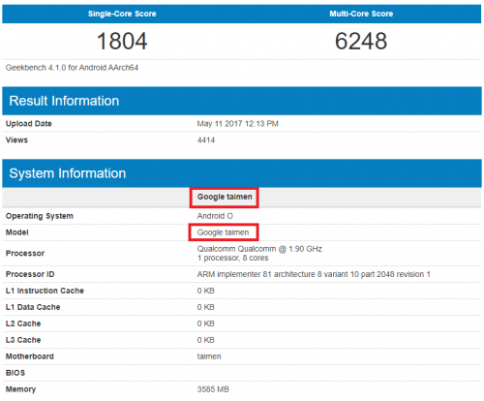Select the views count 4414

[206, 140]
